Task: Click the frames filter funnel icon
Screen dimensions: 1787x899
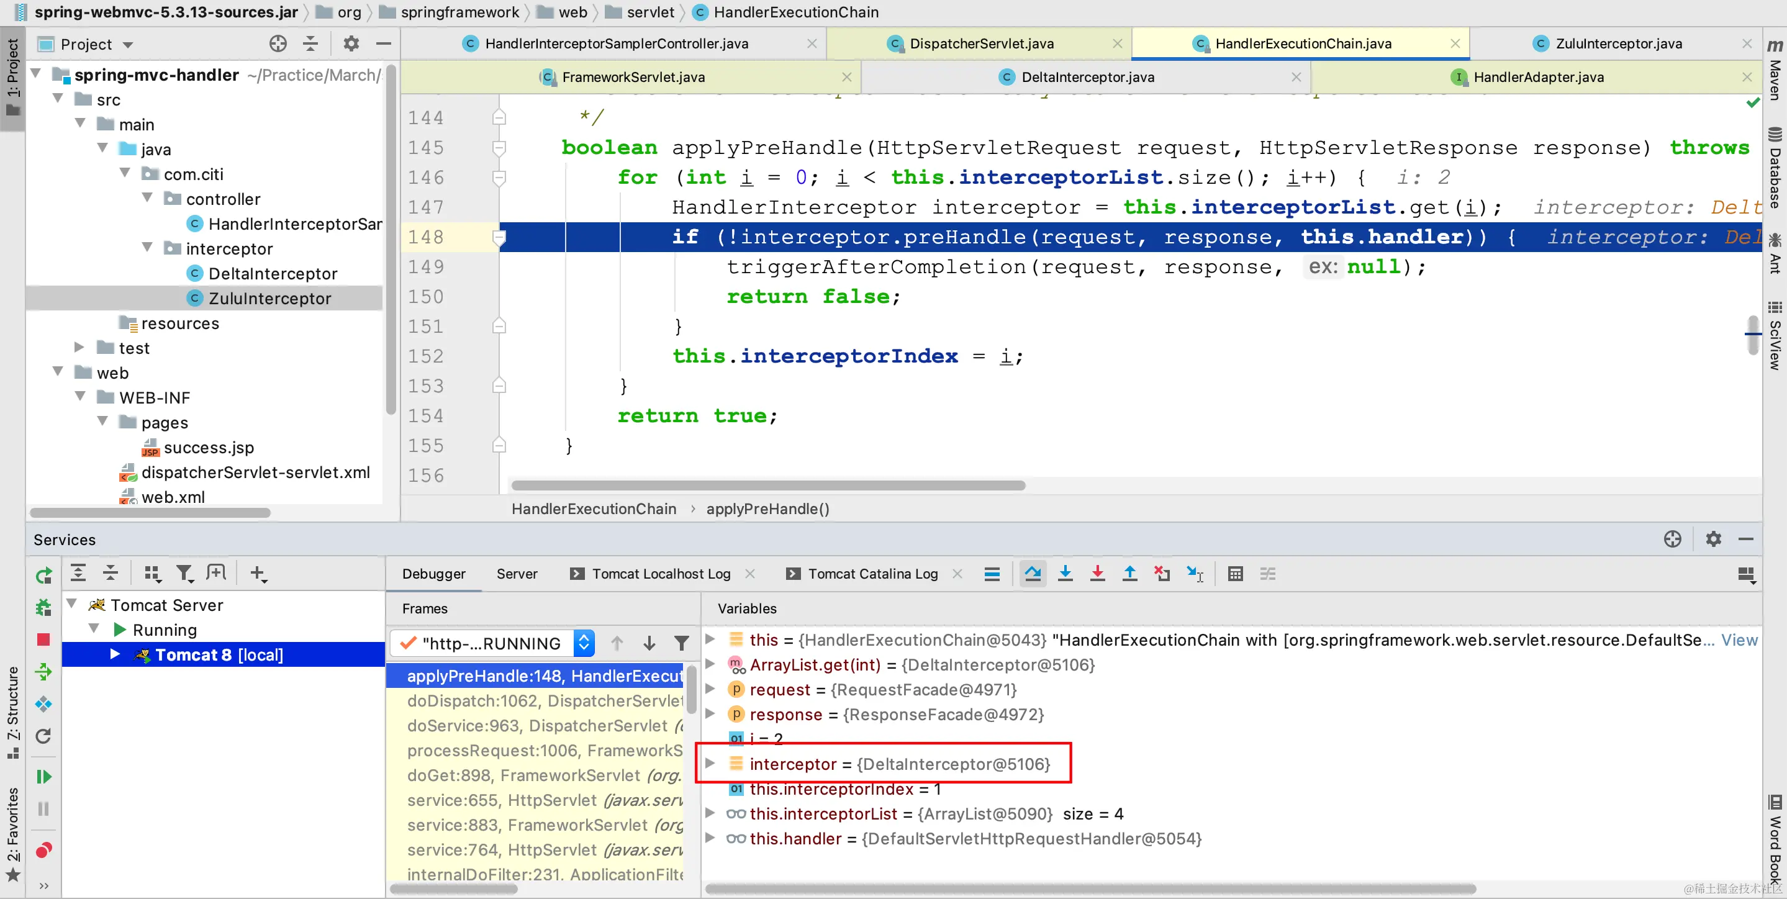Action: pyautogui.click(x=681, y=643)
